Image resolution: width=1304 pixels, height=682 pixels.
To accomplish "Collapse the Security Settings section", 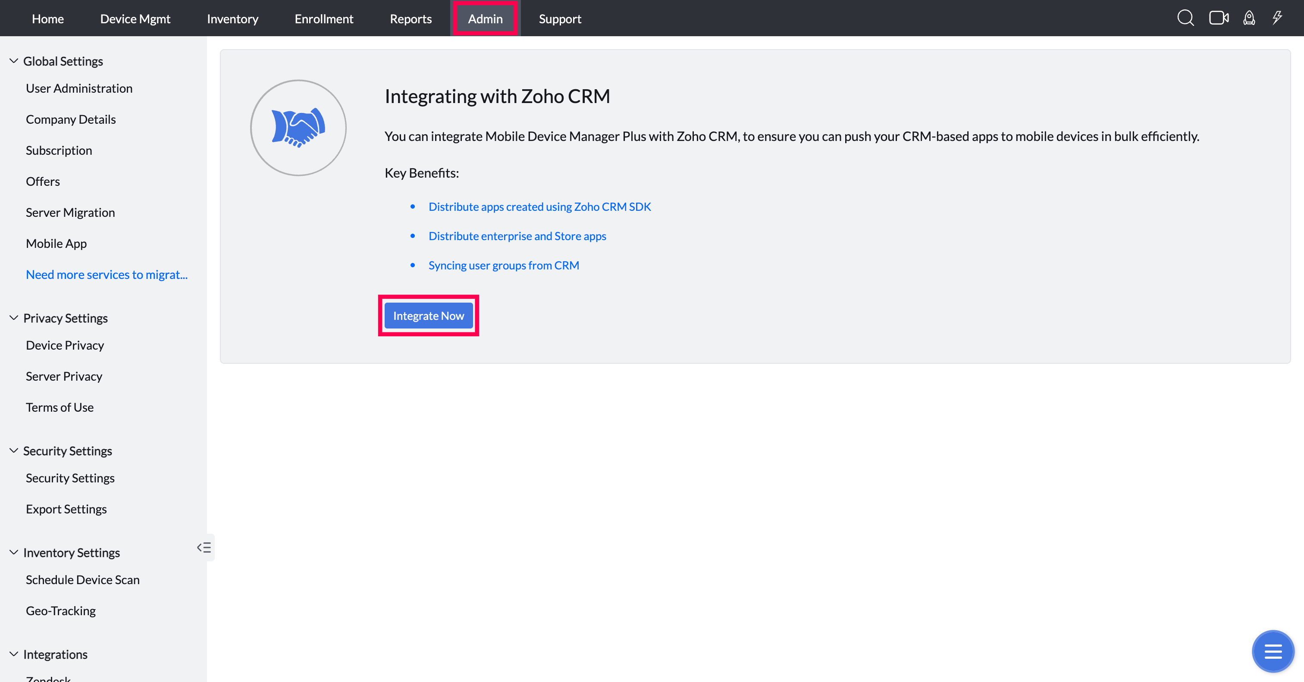I will (x=14, y=451).
